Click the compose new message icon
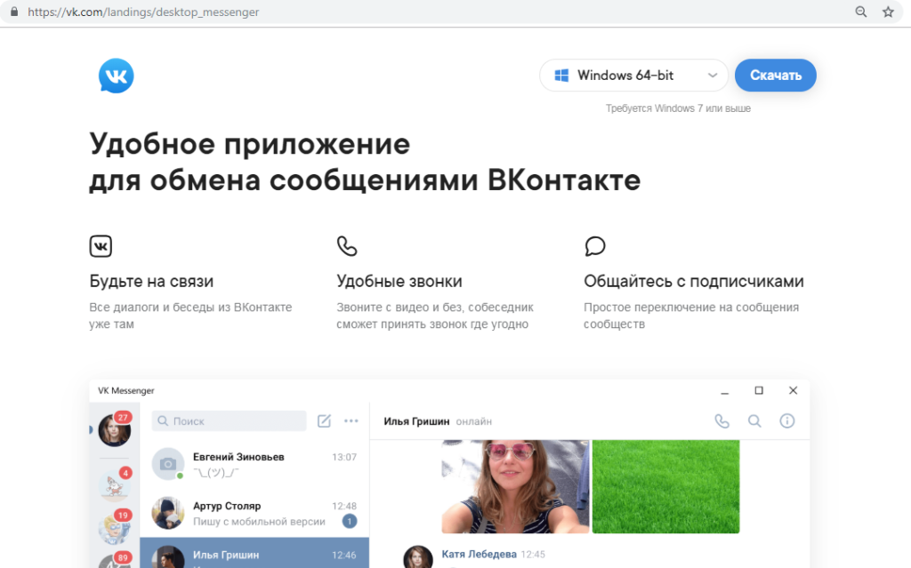Image resolution: width=911 pixels, height=568 pixels. pos(324,421)
